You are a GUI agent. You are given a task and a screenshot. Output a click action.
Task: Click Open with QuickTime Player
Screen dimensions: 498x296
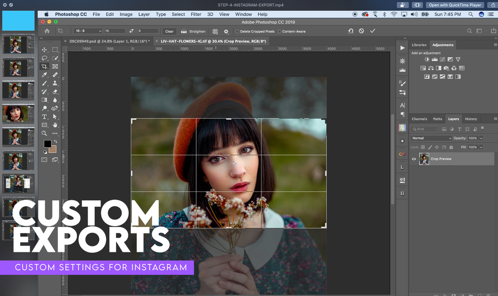(455, 5)
